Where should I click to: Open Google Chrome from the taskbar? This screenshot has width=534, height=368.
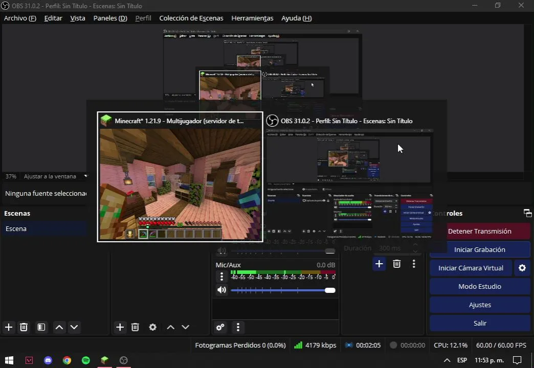(x=67, y=360)
